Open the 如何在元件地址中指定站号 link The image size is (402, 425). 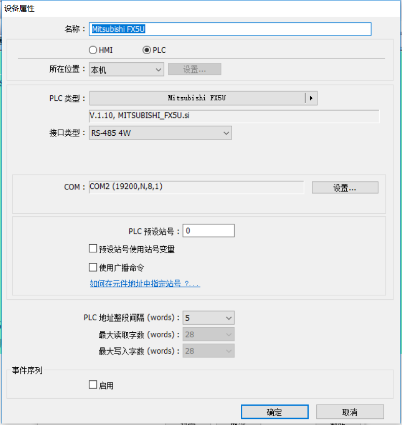point(145,284)
